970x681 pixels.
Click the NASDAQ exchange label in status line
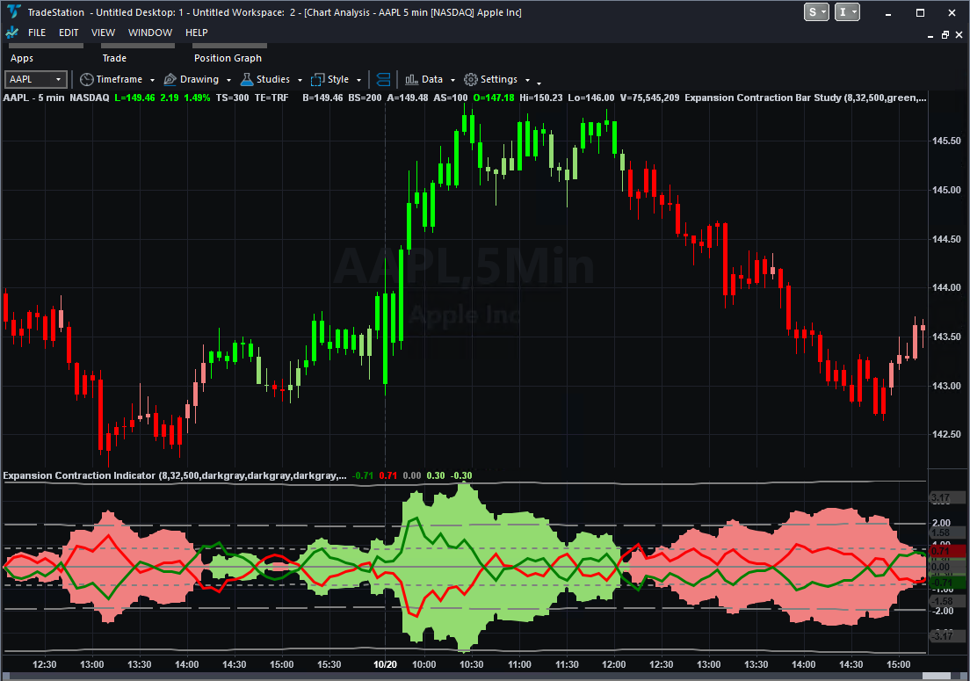click(x=89, y=98)
